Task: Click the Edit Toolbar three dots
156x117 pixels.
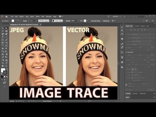Action: tap(4, 87)
